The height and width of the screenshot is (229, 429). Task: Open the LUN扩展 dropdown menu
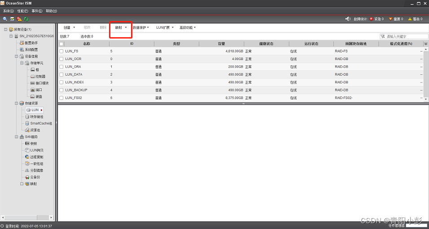pyautogui.click(x=165, y=28)
